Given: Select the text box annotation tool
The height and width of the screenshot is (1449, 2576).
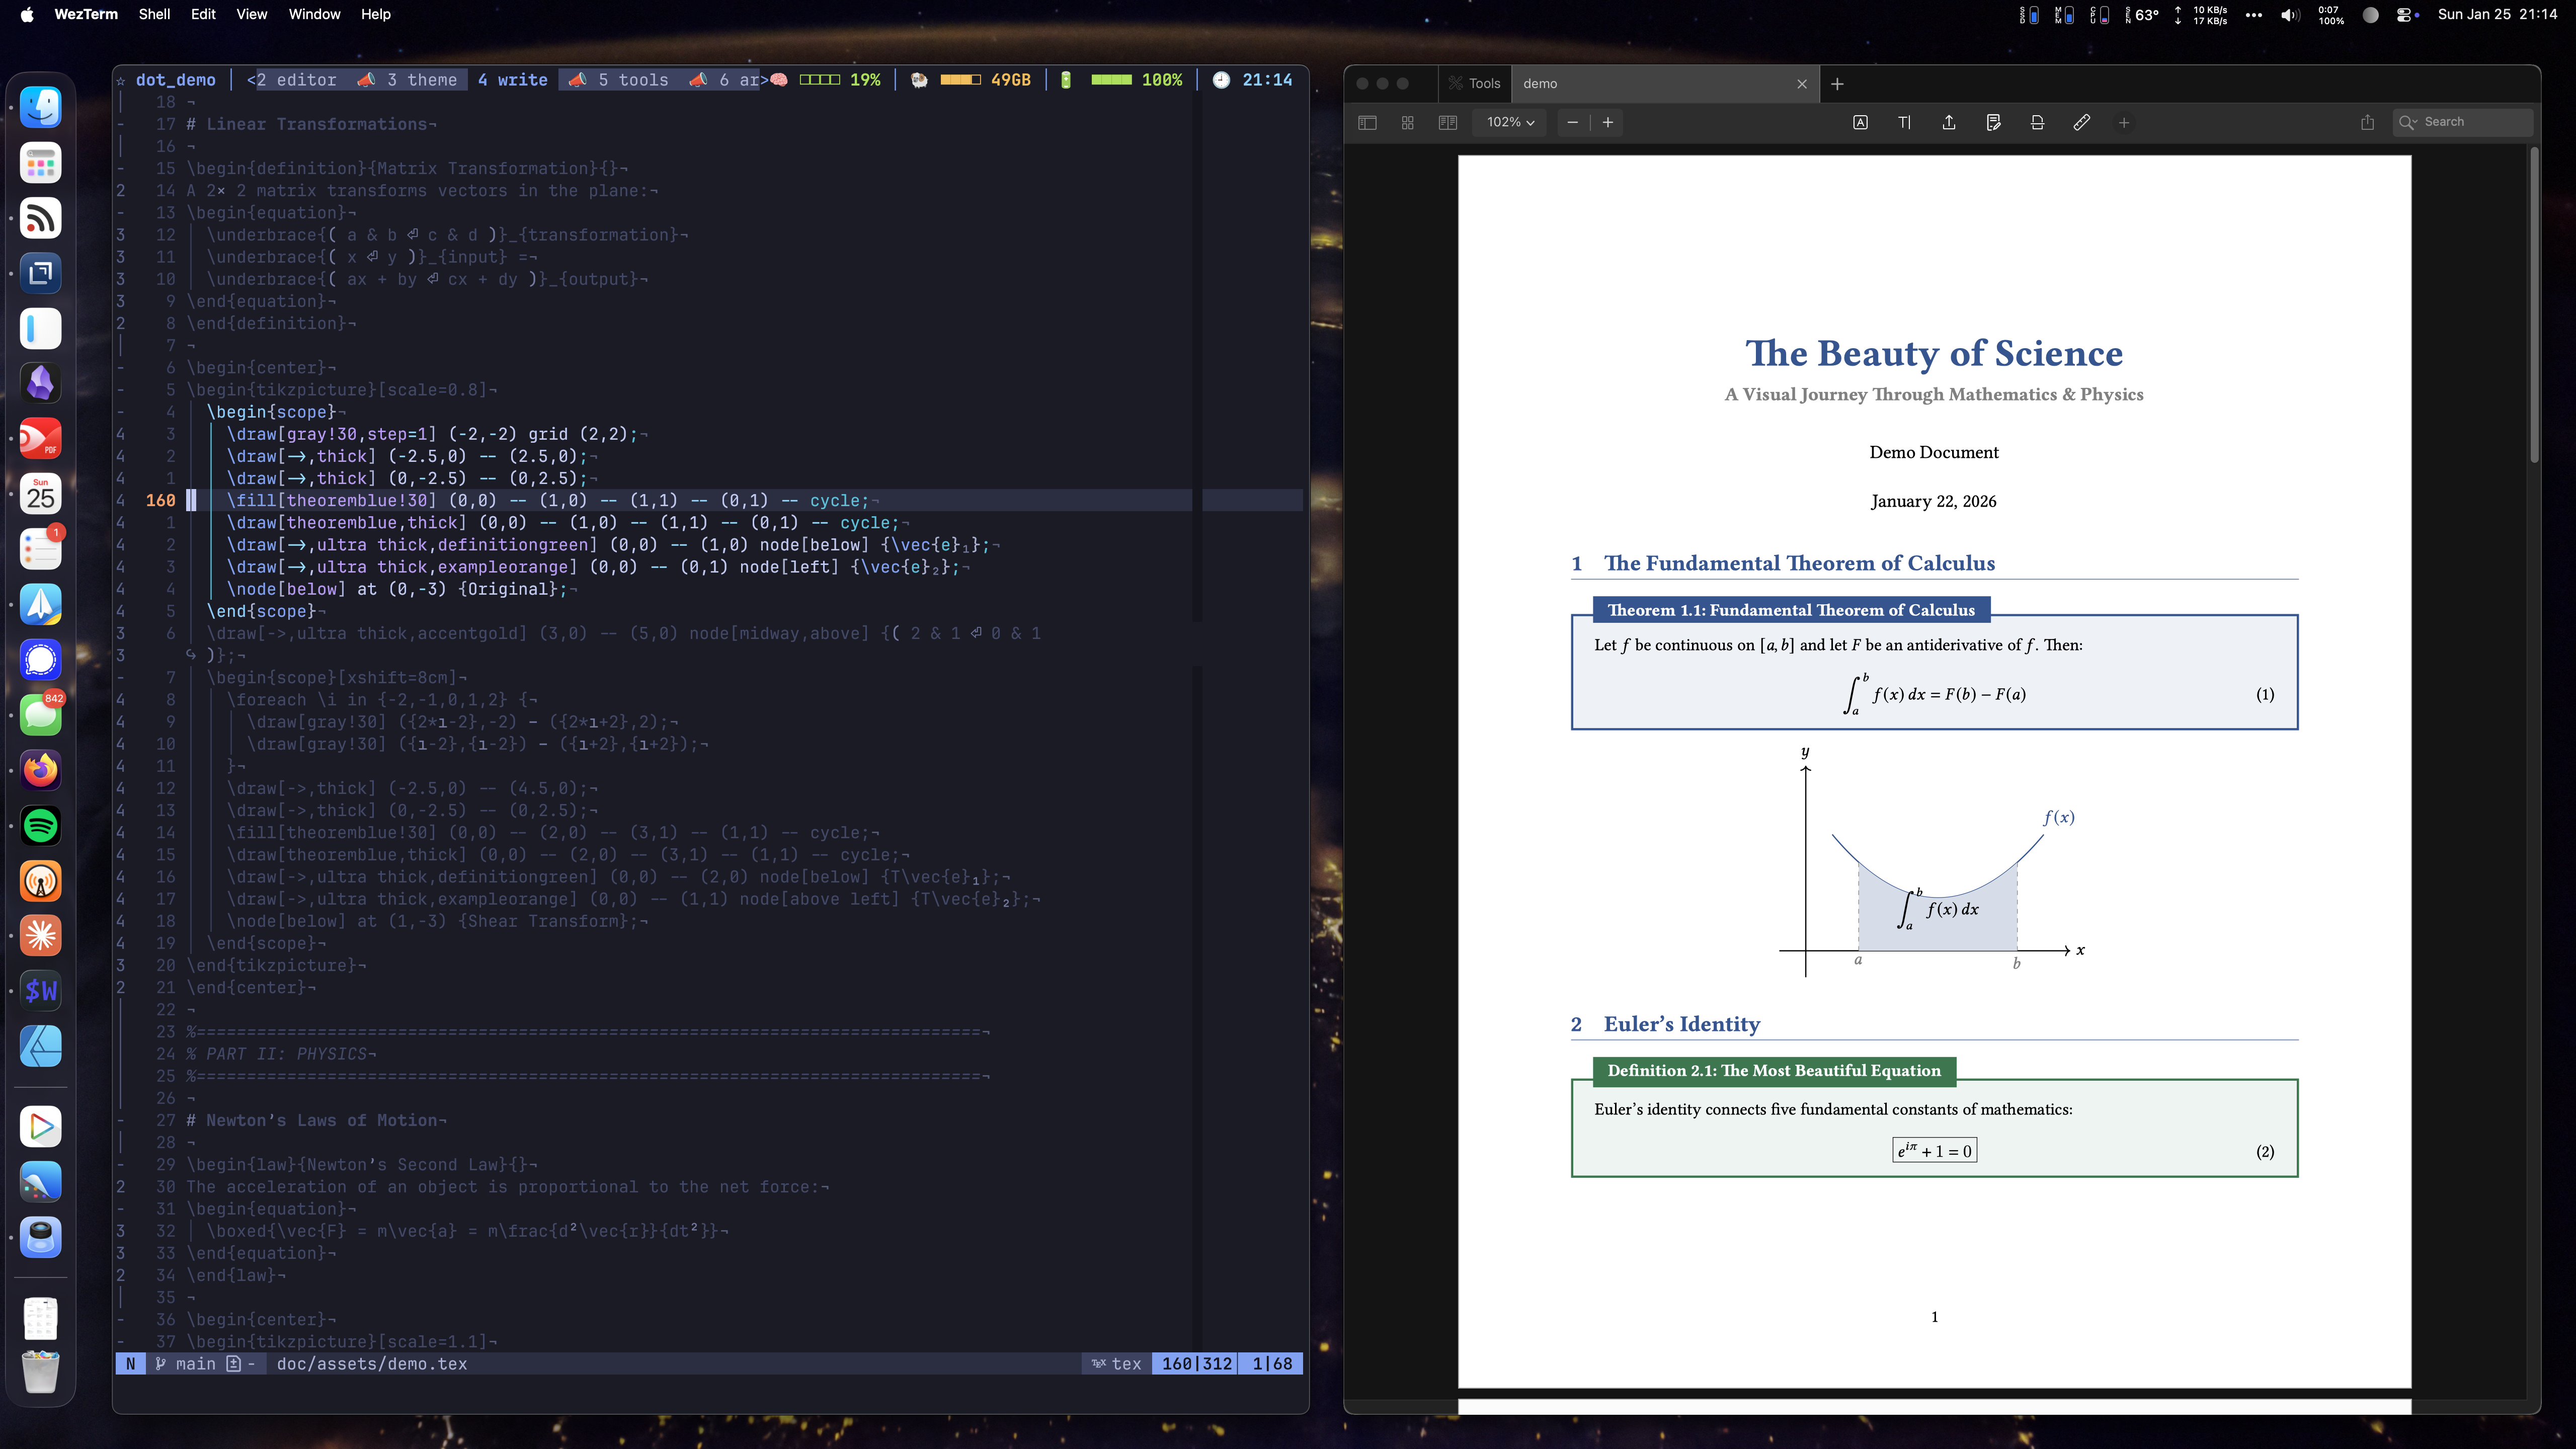Looking at the screenshot, I should [x=1860, y=122].
